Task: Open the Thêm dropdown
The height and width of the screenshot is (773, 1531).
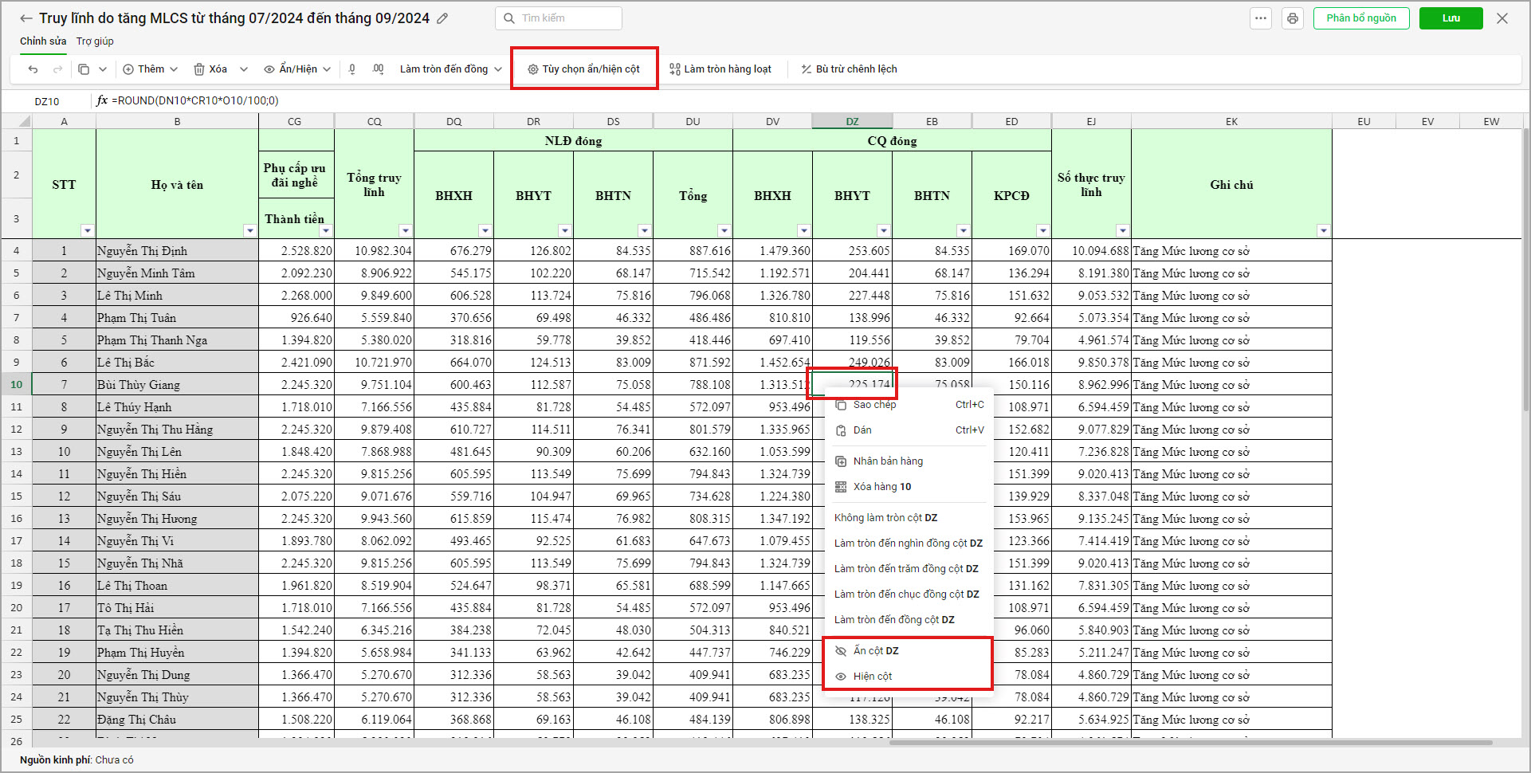Action: click(151, 69)
